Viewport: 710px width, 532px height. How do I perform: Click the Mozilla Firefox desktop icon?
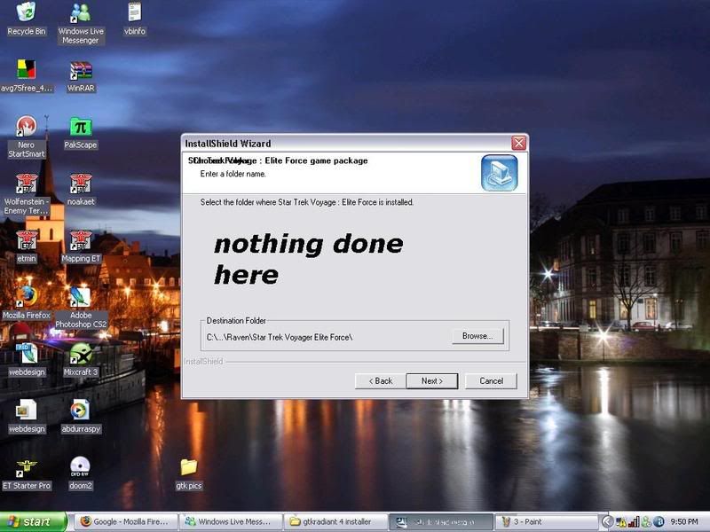click(26, 297)
